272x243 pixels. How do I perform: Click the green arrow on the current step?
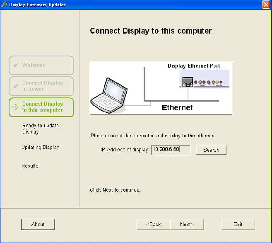pos(15,107)
